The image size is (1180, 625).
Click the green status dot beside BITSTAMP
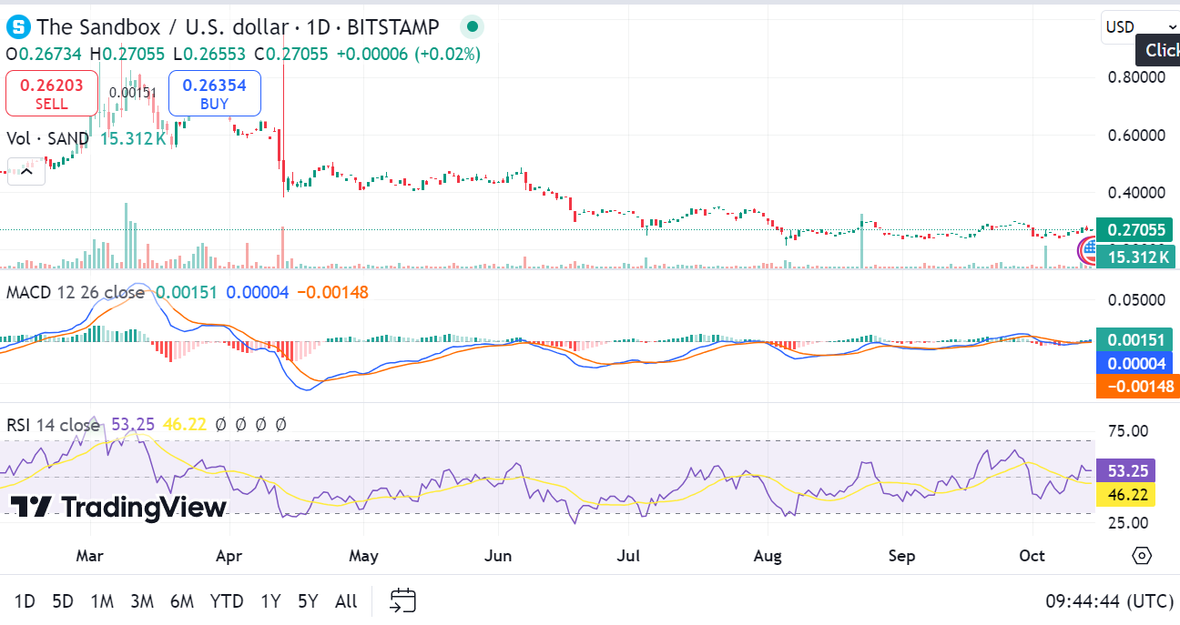[x=472, y=26]
